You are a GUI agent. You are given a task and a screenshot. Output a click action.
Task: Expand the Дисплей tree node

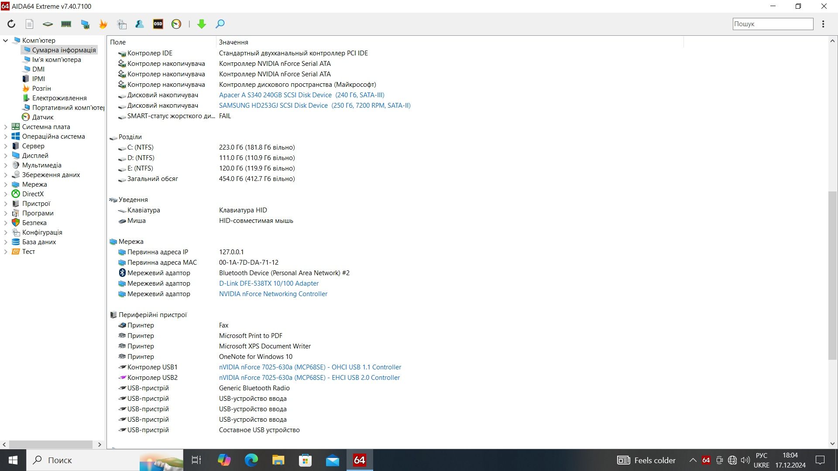click(x=6, y=156)
